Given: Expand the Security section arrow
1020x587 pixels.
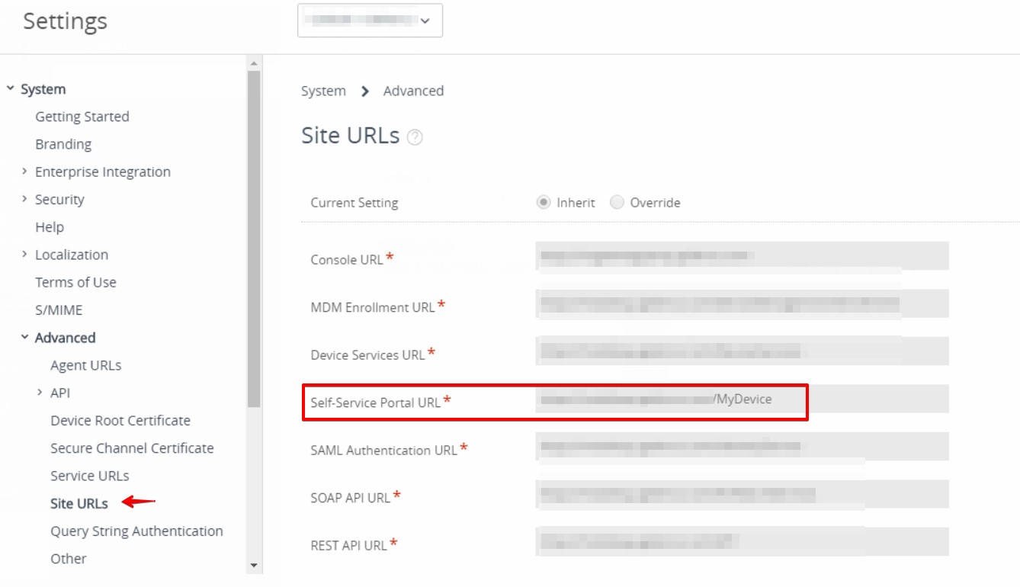Looking at the screenshot, I should click(25, 199).
